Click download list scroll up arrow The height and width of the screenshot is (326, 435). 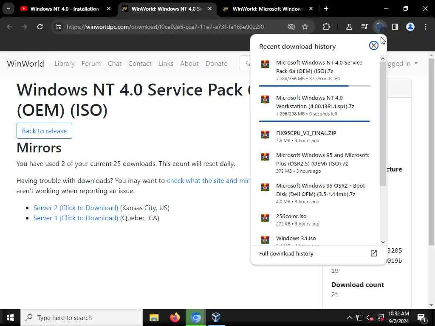383,59
